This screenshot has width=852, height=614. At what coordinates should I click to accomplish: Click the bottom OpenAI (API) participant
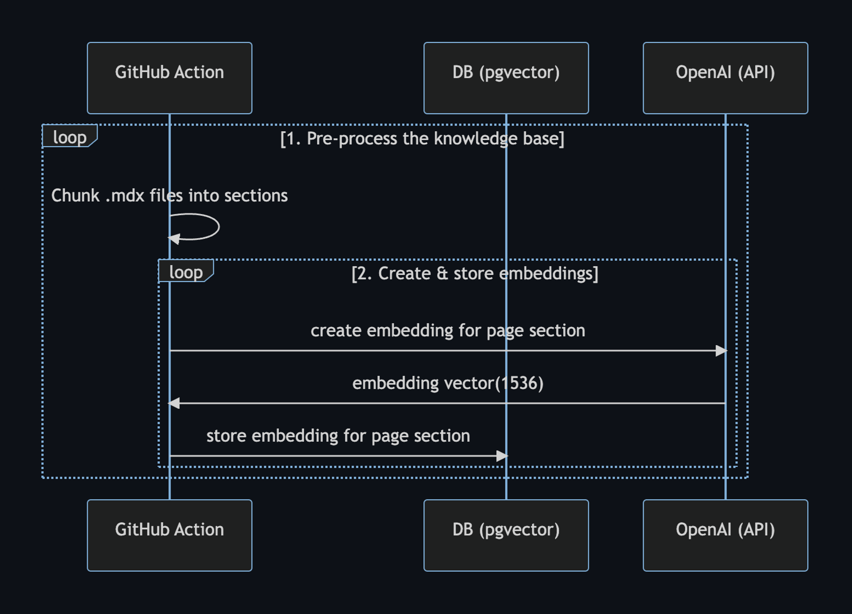click(x=725, y=535)
